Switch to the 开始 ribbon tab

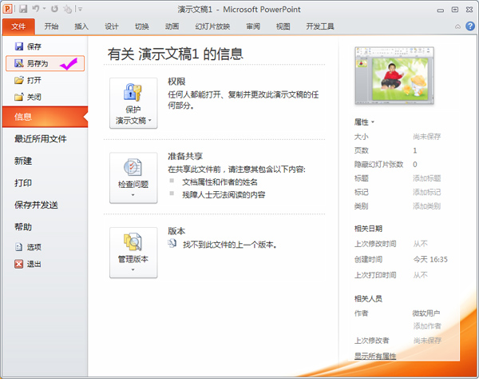51,26
